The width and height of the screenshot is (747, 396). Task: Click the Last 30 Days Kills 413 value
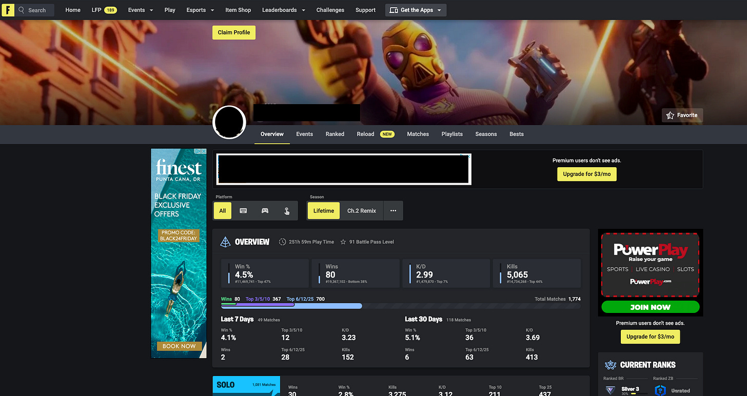[x=532, y=357]
